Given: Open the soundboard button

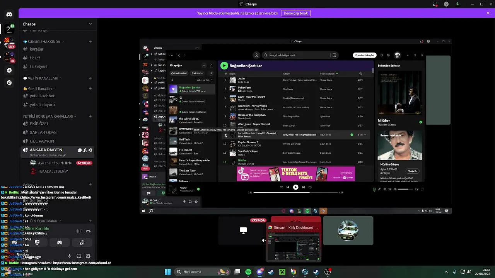Looking at the screenshot, I should tap(82, 242).
